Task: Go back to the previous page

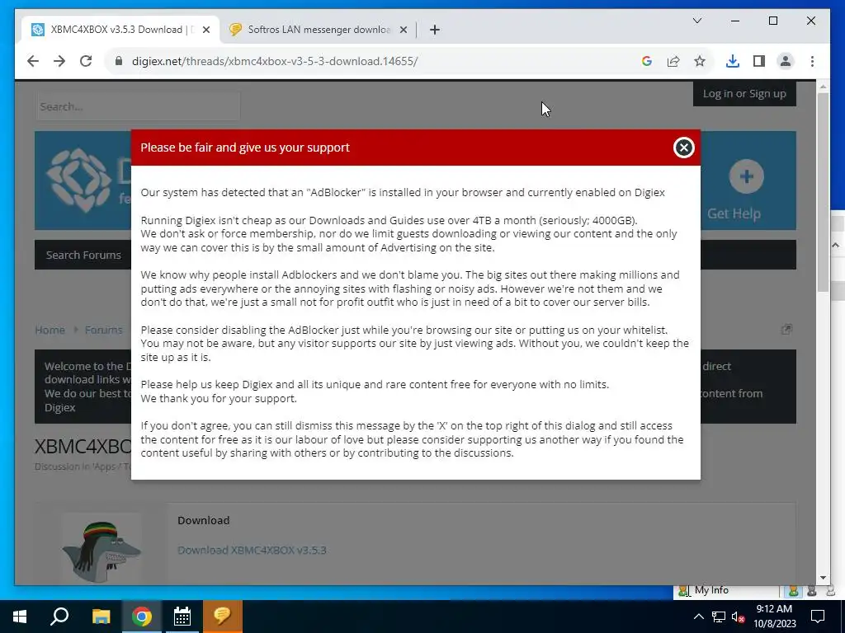Action: [33, 61]
